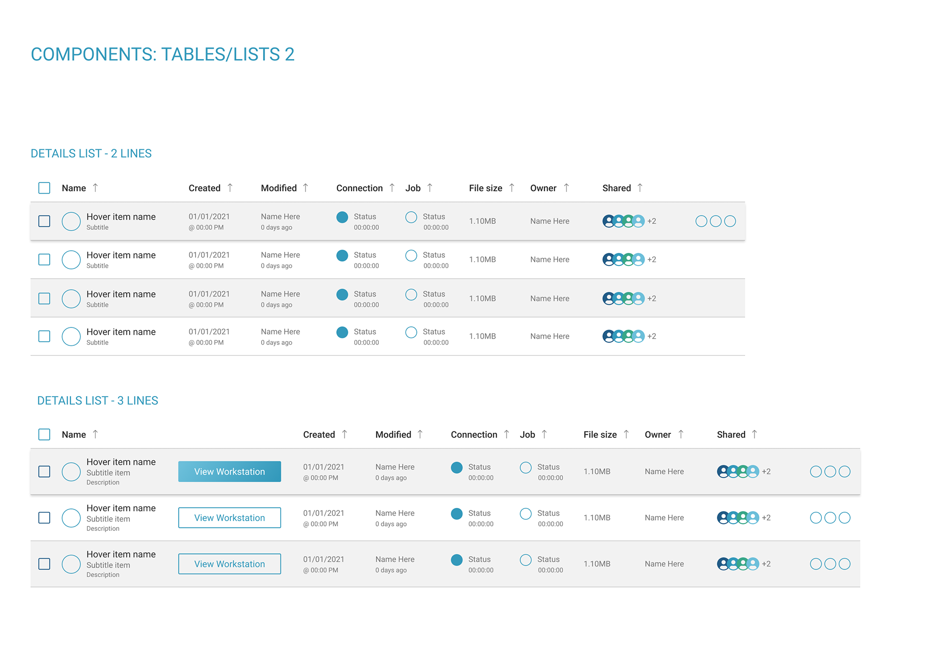
Task: Click File size sort arrow in 3 Lines list
Action: 626,434
